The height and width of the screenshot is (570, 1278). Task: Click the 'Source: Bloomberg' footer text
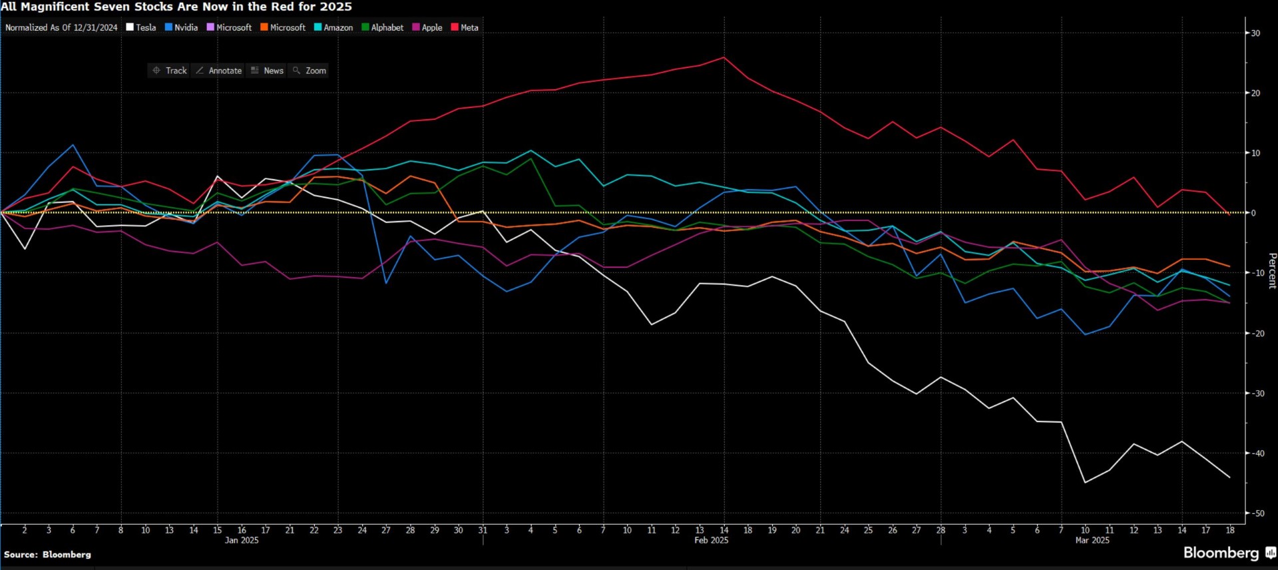[47, 554]
